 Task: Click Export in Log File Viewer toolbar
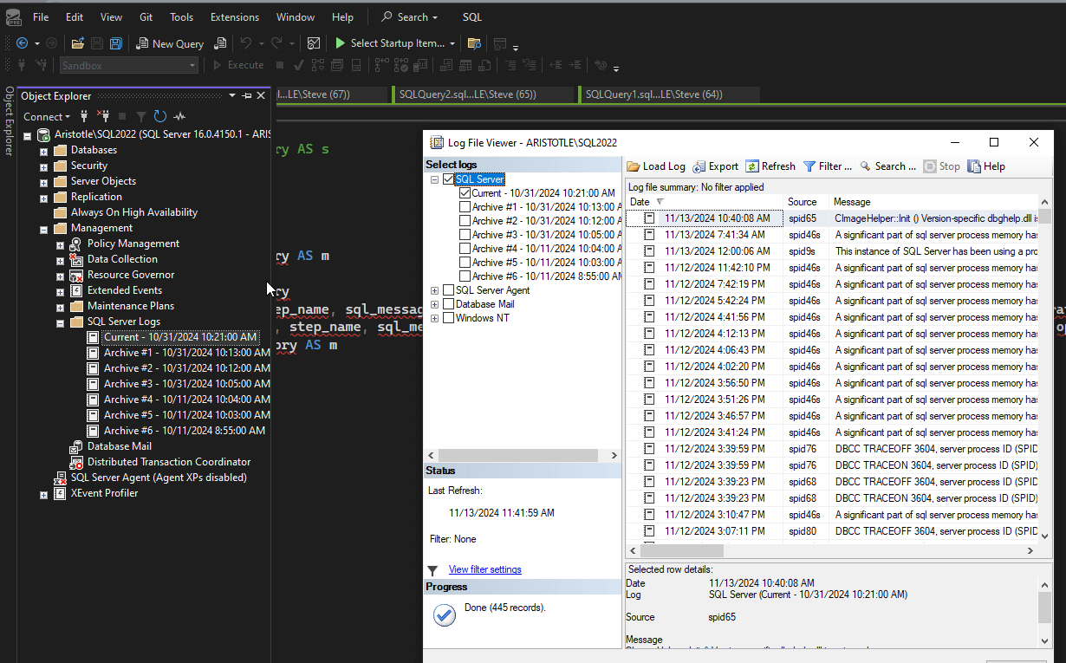716,166
